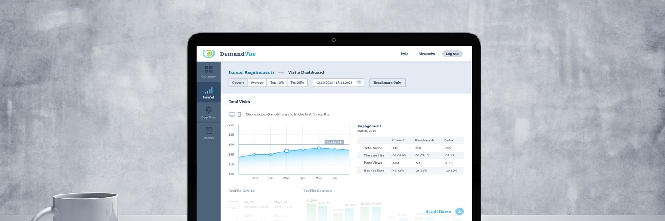Go back to Funnel Requirements breadcrumb
The image size is (665, 221).
251,72
